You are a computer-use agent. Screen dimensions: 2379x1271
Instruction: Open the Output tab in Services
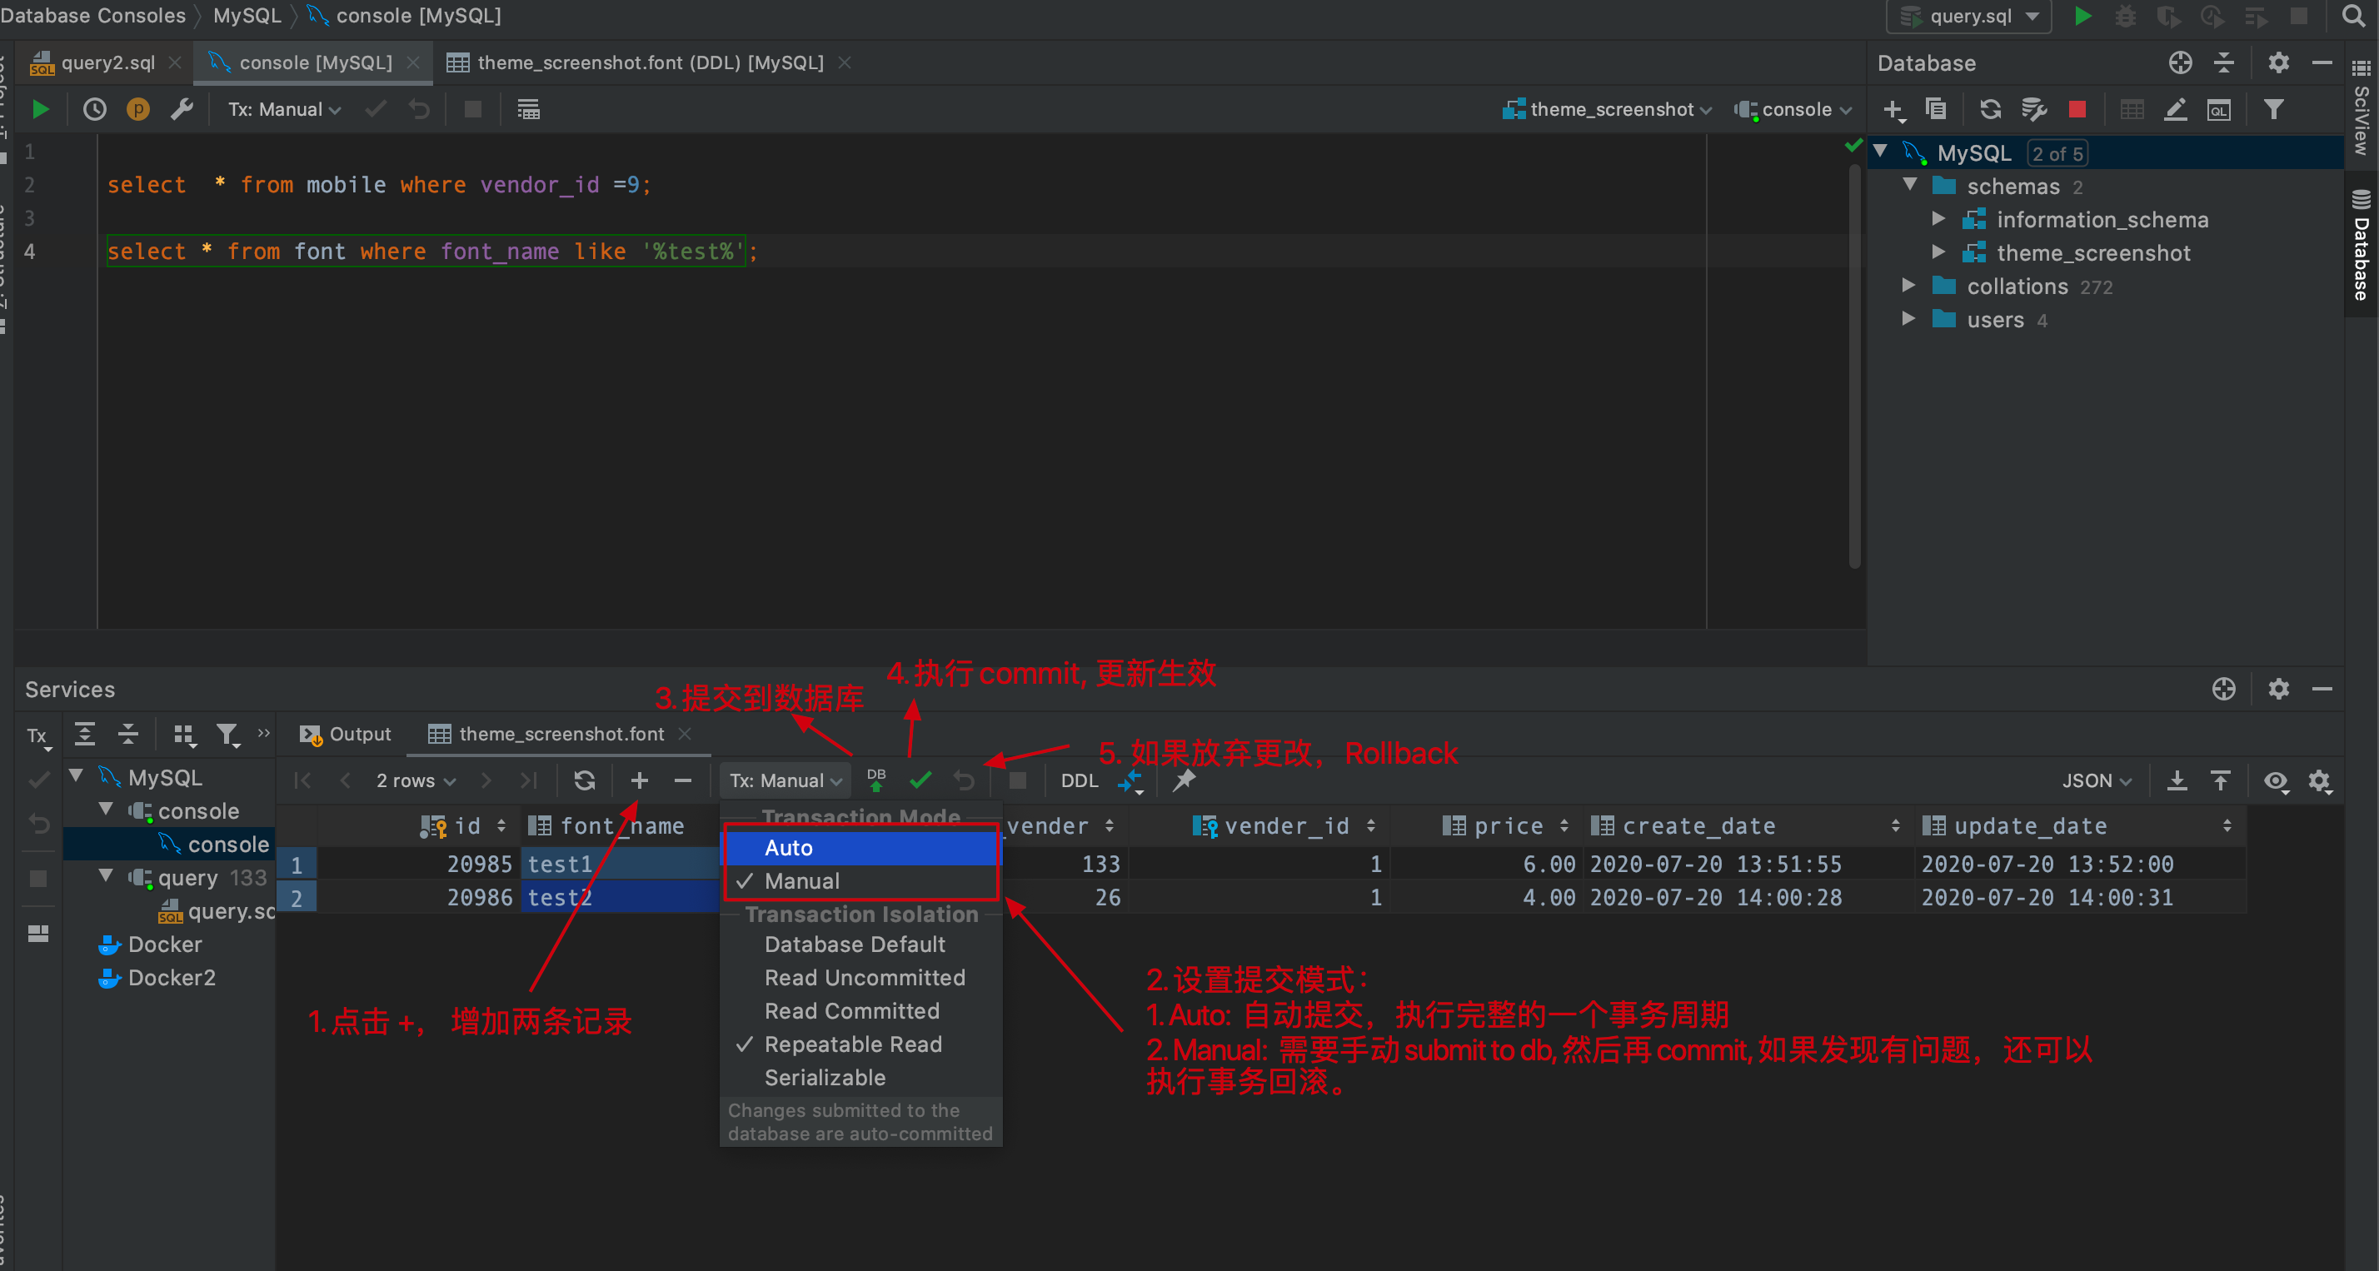[346, 734]
